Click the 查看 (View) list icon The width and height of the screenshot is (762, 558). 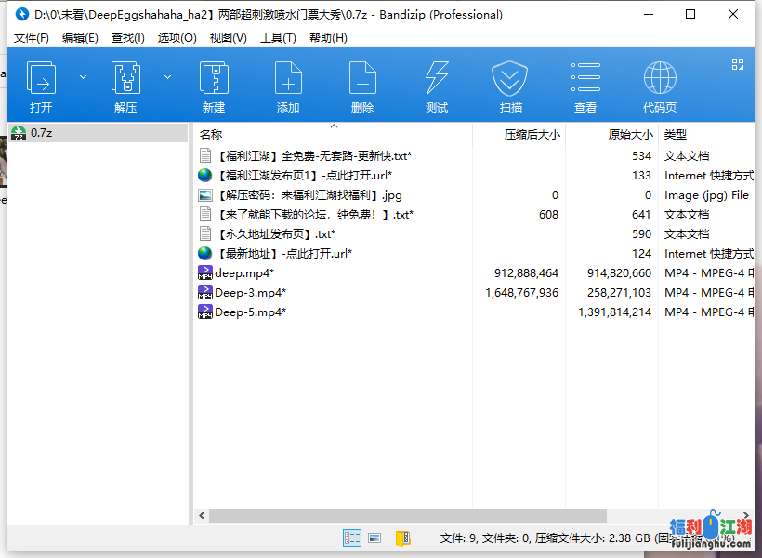click(x=585, y=80)
